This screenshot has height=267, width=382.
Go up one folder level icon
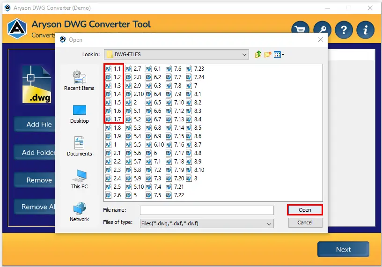[x=258, y=54]
